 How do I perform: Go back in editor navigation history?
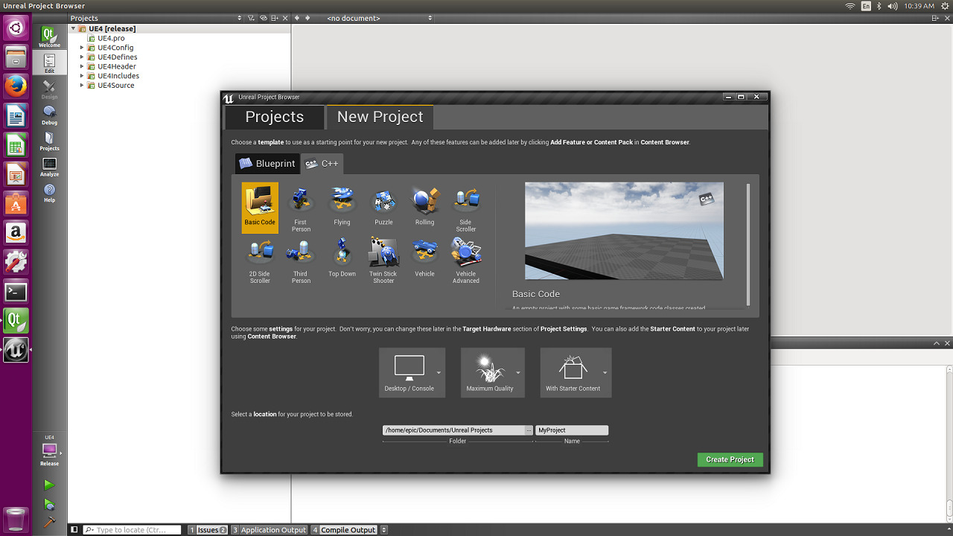(298, 18)
